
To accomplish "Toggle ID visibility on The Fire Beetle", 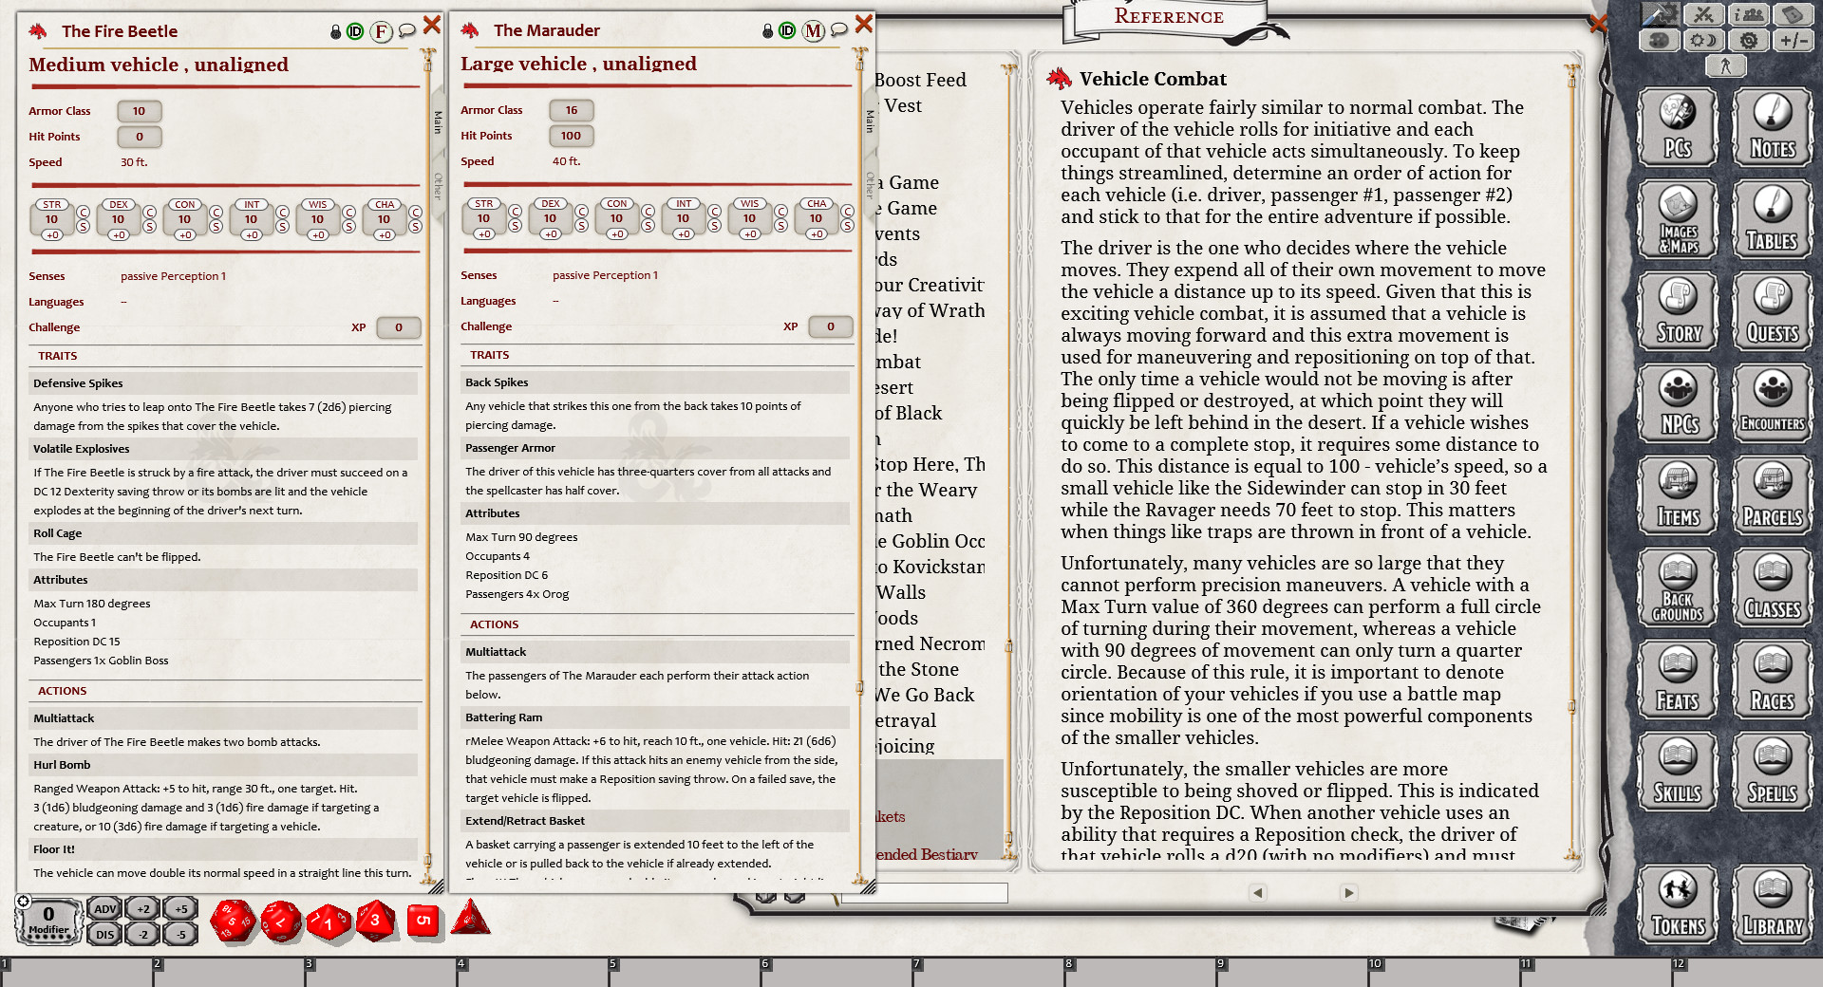I will point(355,29).
